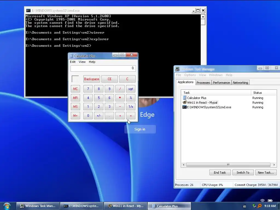This screenshot has height=210, width=280.
Task: Click the MS memory store button
Action: [x=75, y=107]
